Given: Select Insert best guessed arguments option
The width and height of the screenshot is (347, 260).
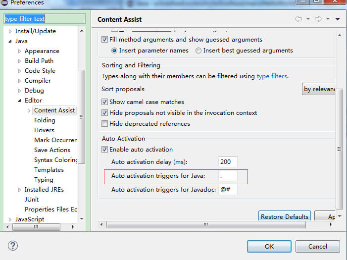Looking at the screenshot, I should point(198,50).
